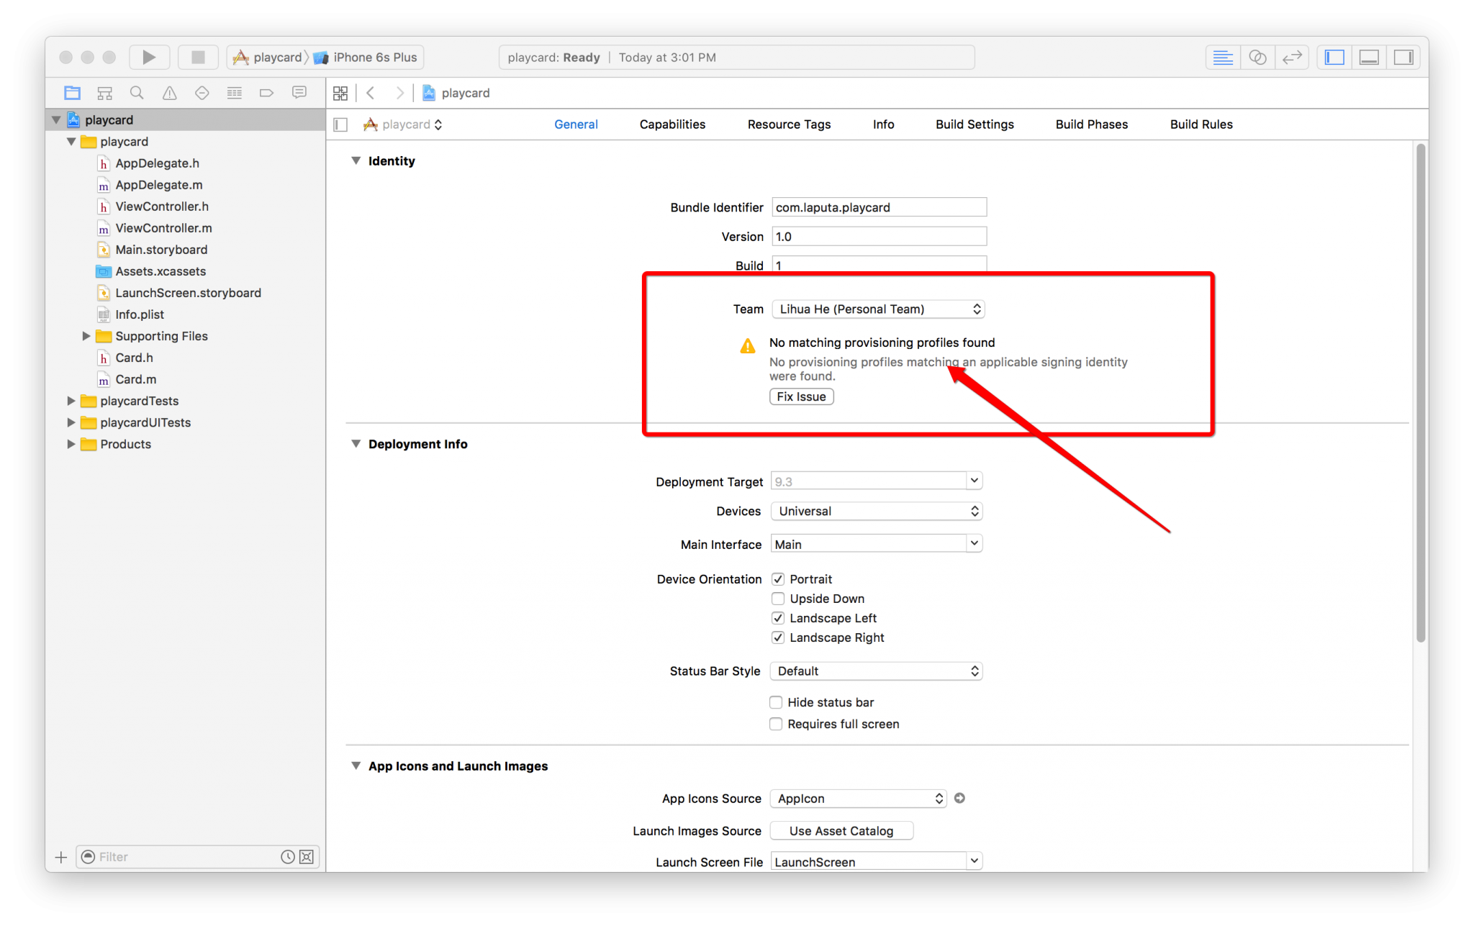Toggle Landscape Left orientation checkbox
Image resolution: width=1474 pixels, height=926 pixels.
coord(779,617)
